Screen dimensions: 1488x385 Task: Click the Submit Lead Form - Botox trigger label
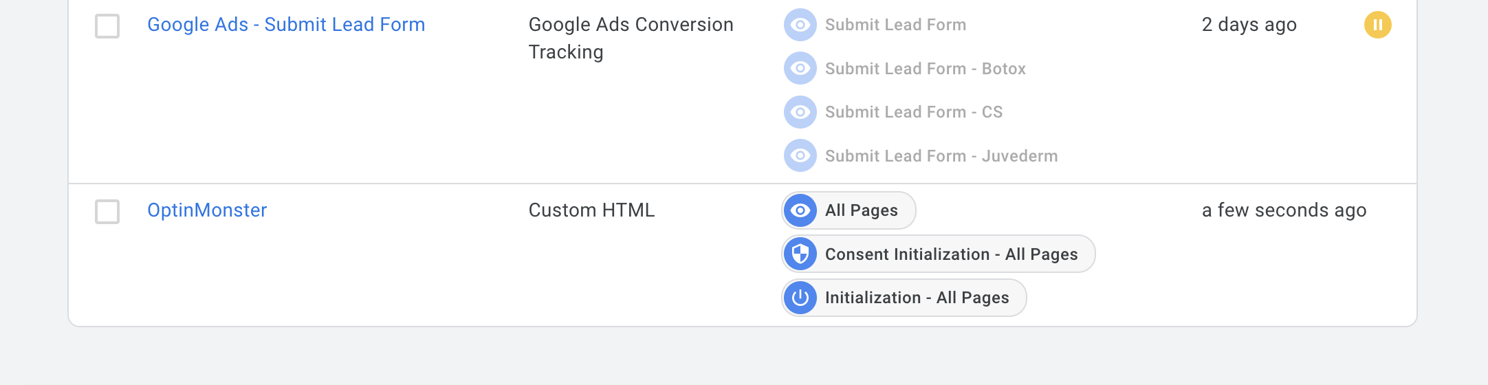(x=926, y=69)
